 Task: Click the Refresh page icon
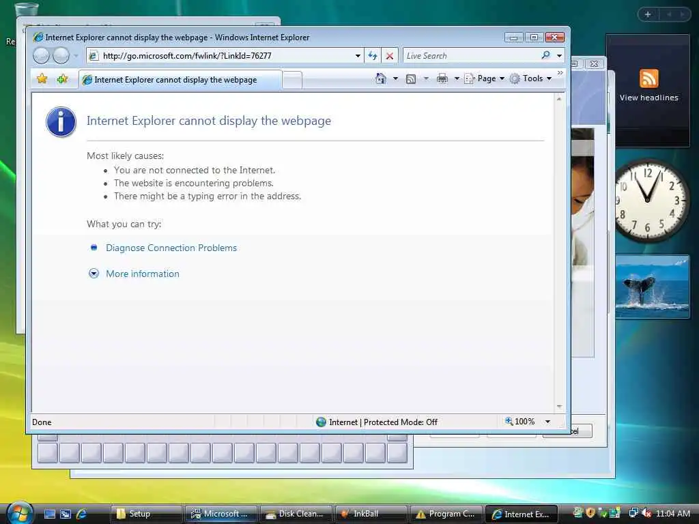point(372,56)
